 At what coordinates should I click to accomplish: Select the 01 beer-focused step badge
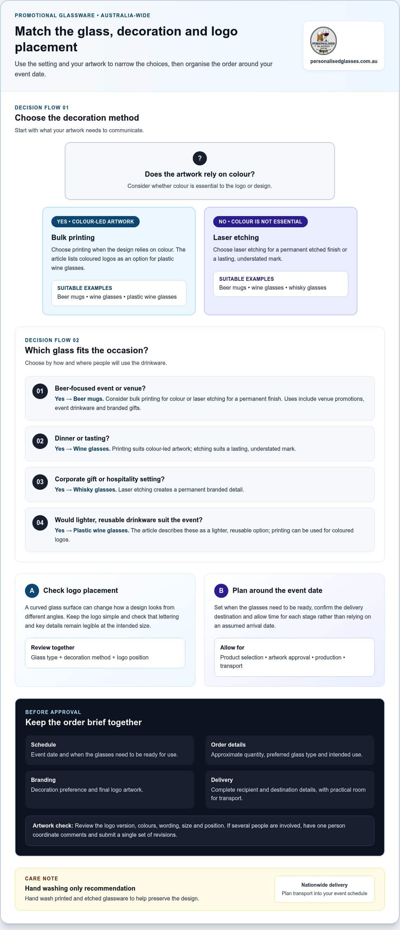tap(40, 391)
